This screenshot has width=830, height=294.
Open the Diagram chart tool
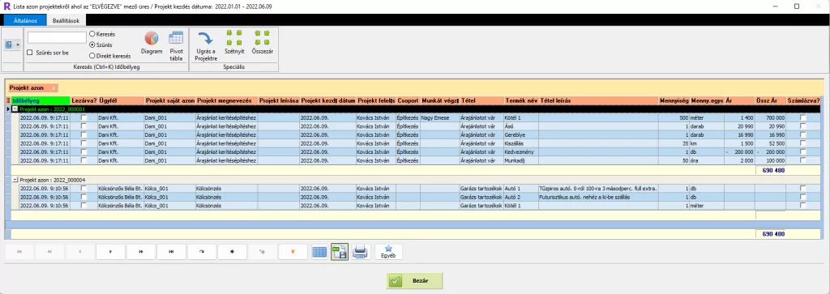pyautogui.click(x=152, y=43)
